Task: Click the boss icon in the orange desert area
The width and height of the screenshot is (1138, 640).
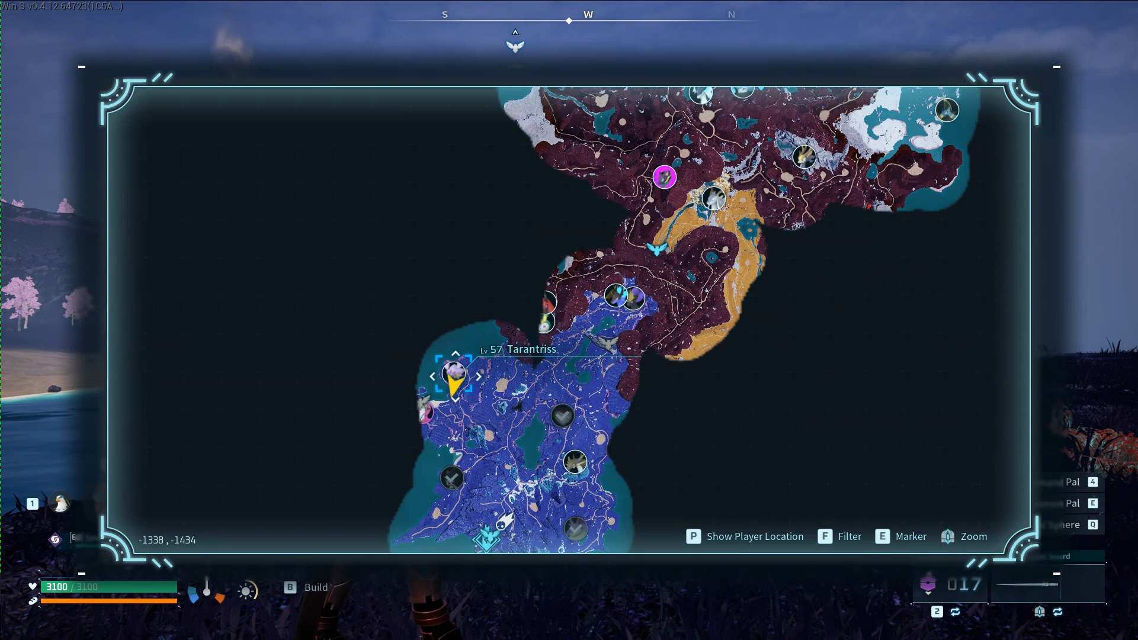Action: point(713,198)
